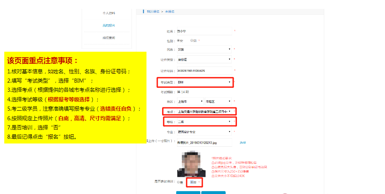The height and width of the screenshot is (194, 385).
Task: Click the 选择 link to choose photo
Action: (243, 142)
